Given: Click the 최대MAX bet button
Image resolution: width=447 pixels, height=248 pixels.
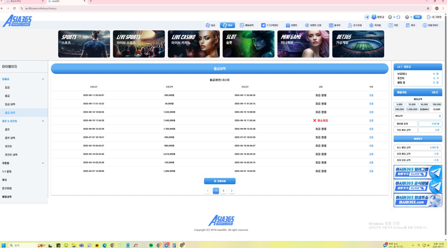Looking at the screenshot, I should point(424,109).
